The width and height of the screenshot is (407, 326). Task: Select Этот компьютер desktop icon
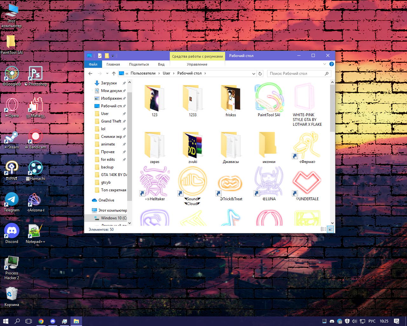pos(12,16)
